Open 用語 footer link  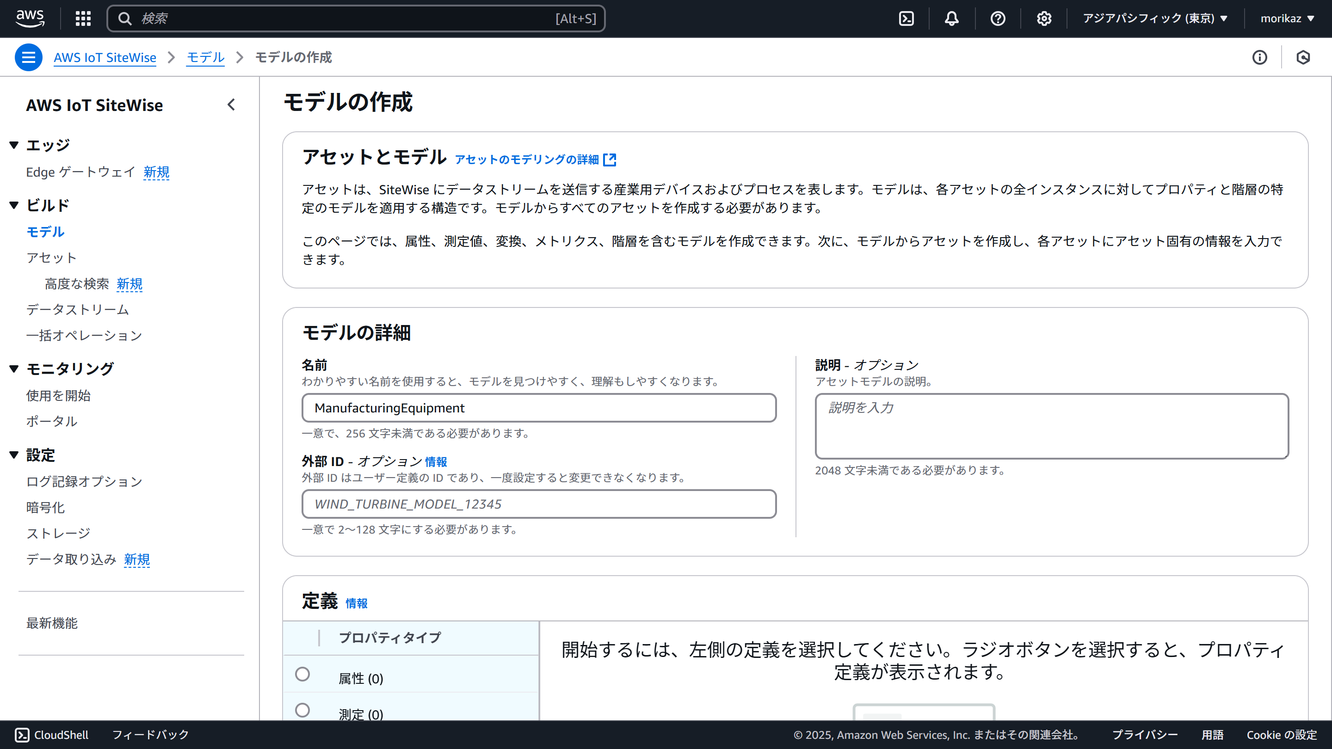click(x=1213, y=735)
